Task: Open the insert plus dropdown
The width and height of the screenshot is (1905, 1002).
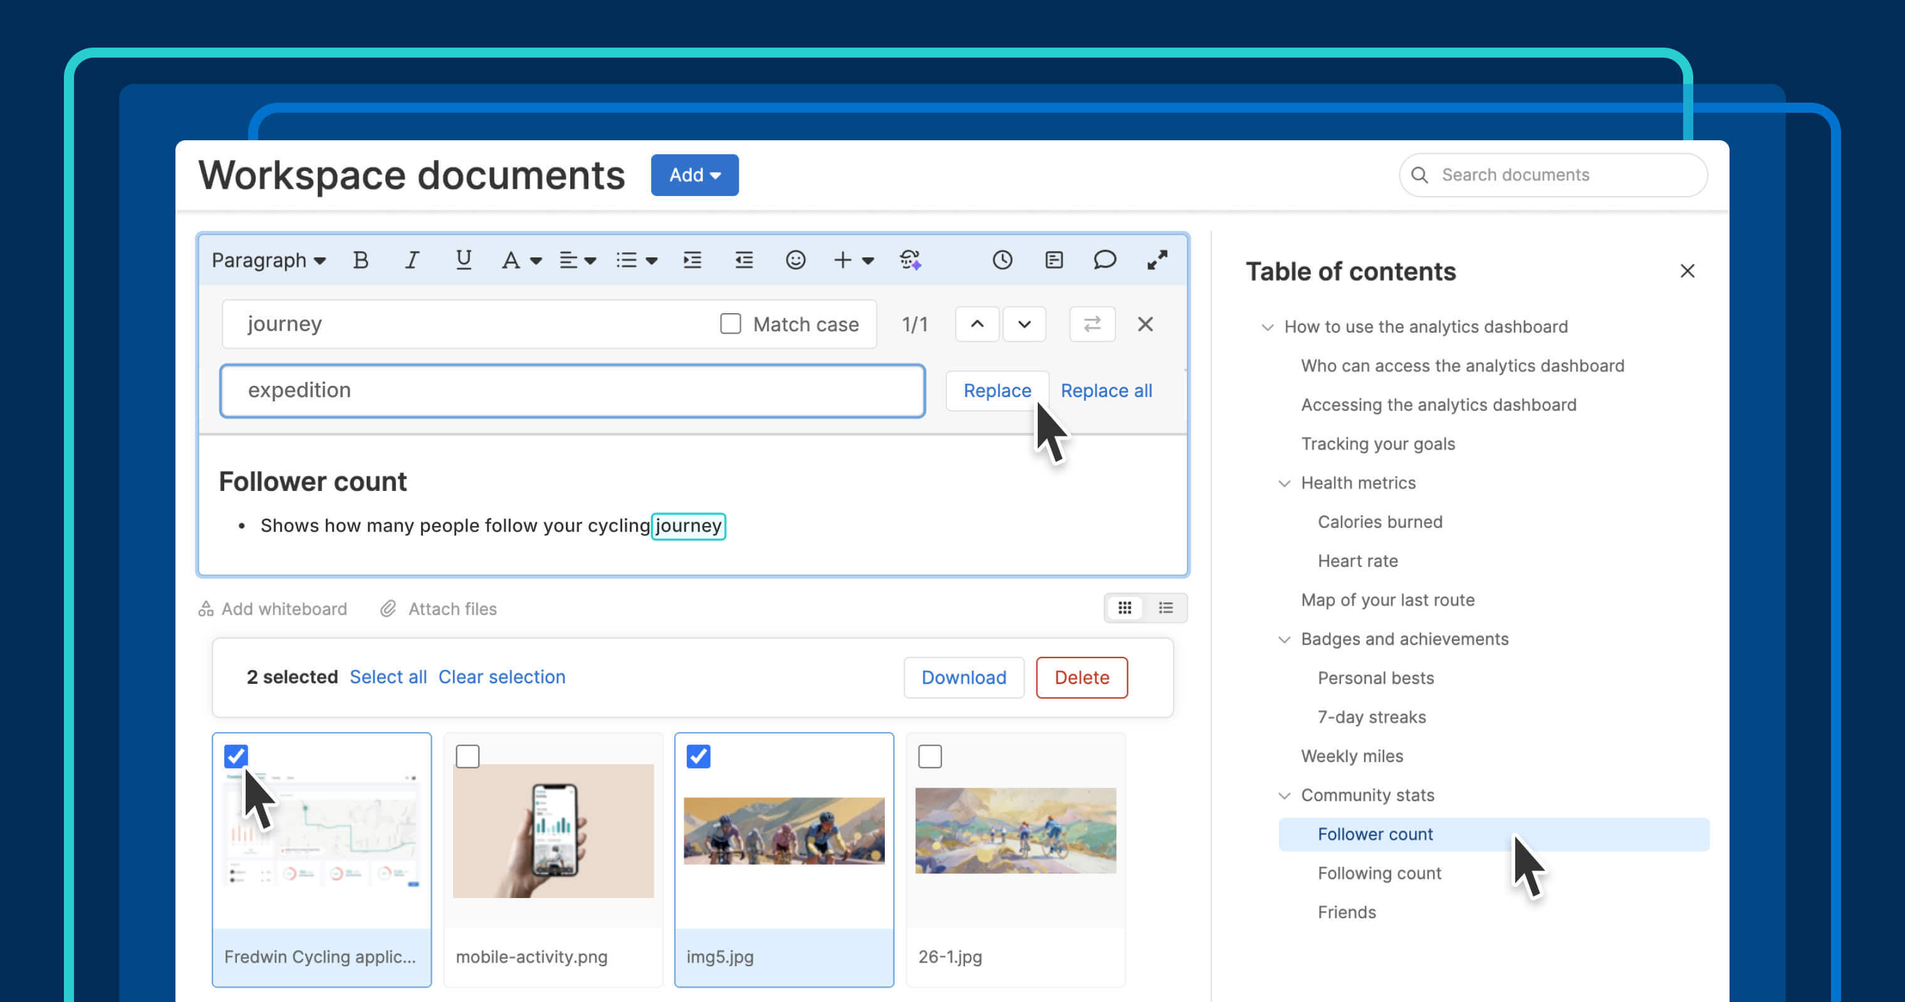Action: coord(853,260)
